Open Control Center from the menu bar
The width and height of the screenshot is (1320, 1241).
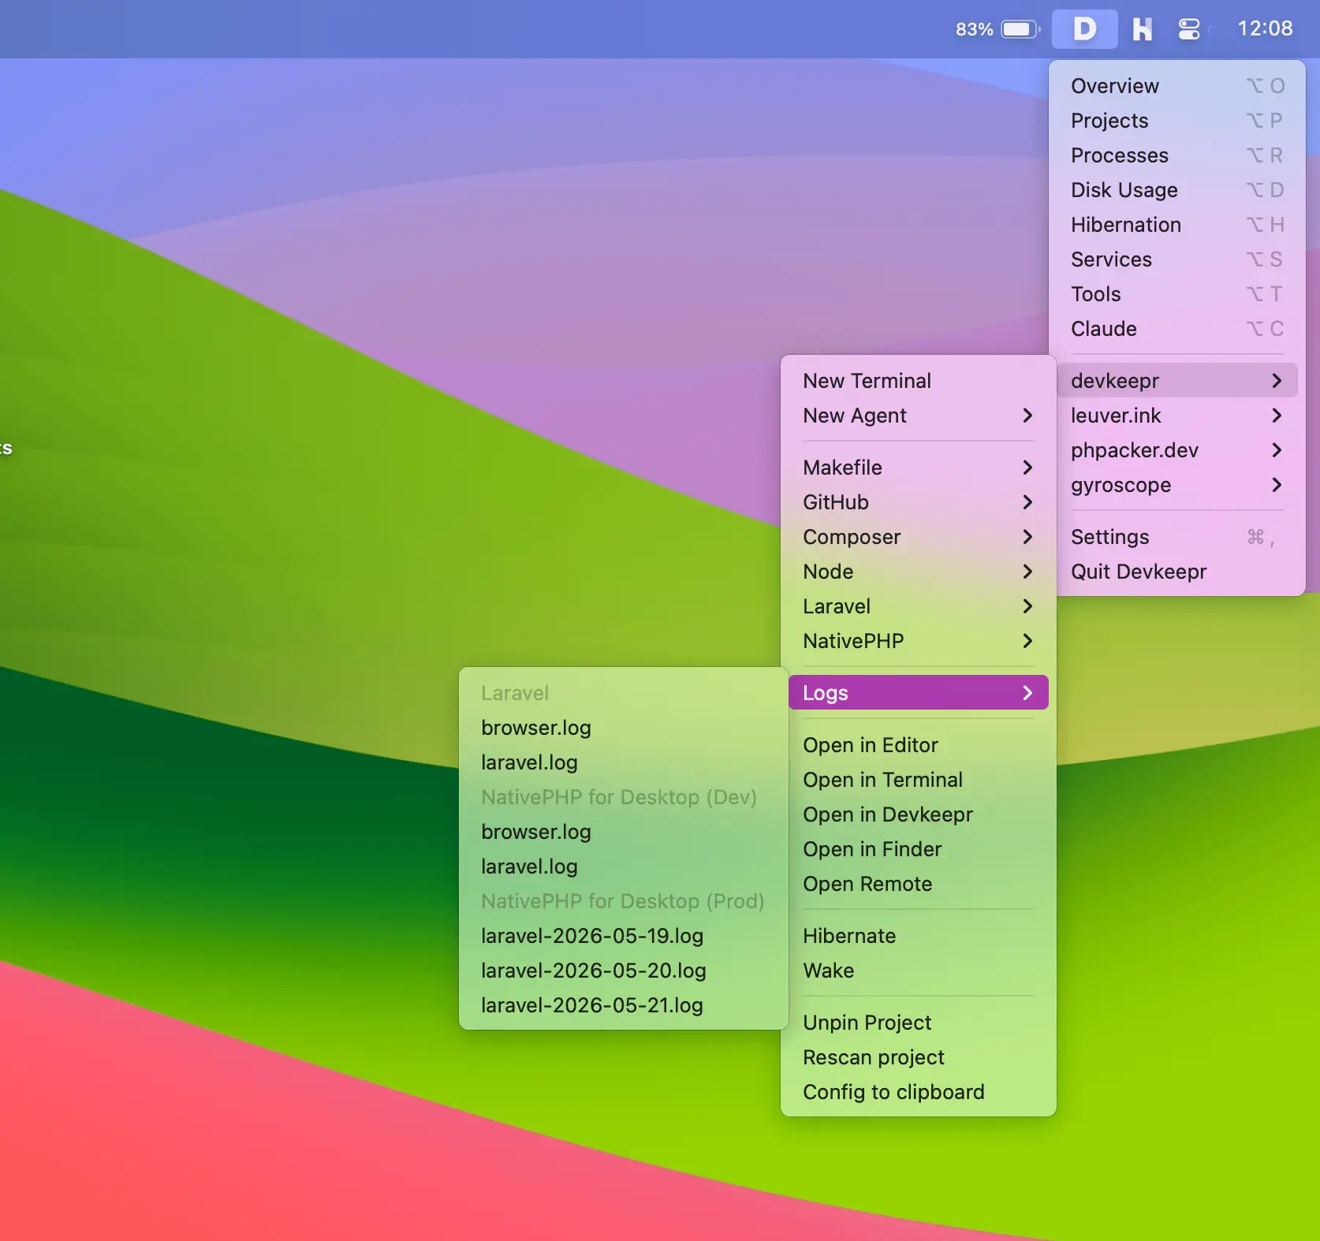click(1188, 29)
